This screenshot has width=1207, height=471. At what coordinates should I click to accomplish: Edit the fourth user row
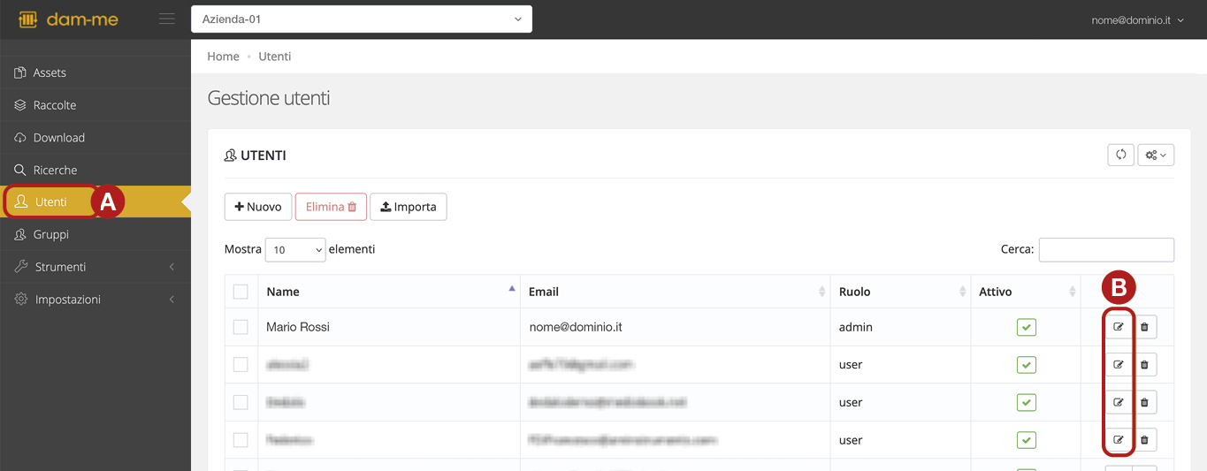click(1119, 440)
